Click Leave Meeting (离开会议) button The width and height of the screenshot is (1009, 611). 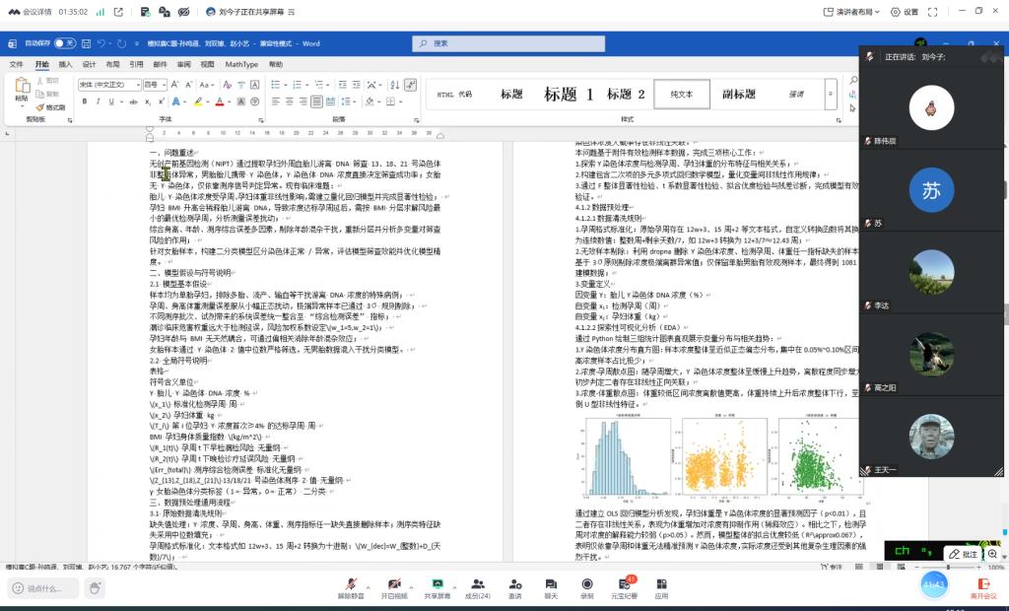(x=983, y=588)
